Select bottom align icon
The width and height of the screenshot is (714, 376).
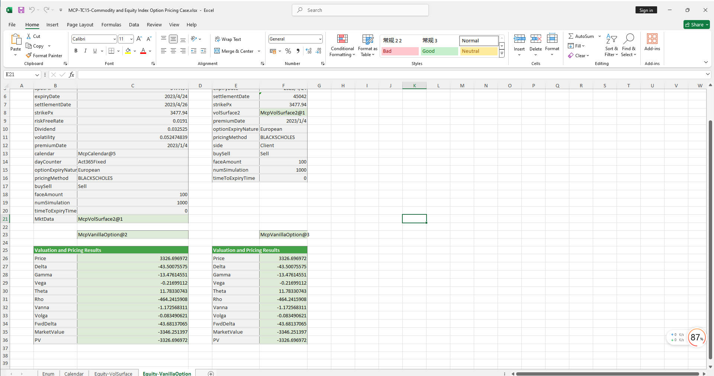coord(183,39)
